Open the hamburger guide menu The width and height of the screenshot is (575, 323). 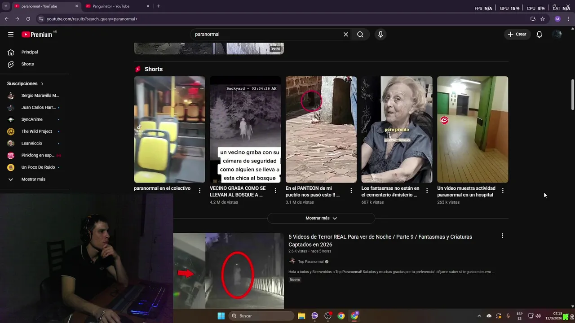(11, 35)
